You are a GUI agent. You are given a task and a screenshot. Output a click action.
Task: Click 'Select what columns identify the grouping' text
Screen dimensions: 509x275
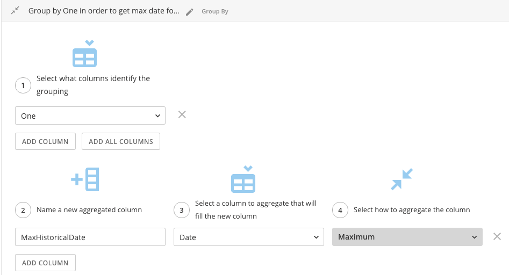(93, 85)
